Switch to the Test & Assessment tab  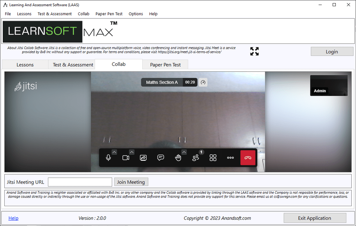pos(73,65)
